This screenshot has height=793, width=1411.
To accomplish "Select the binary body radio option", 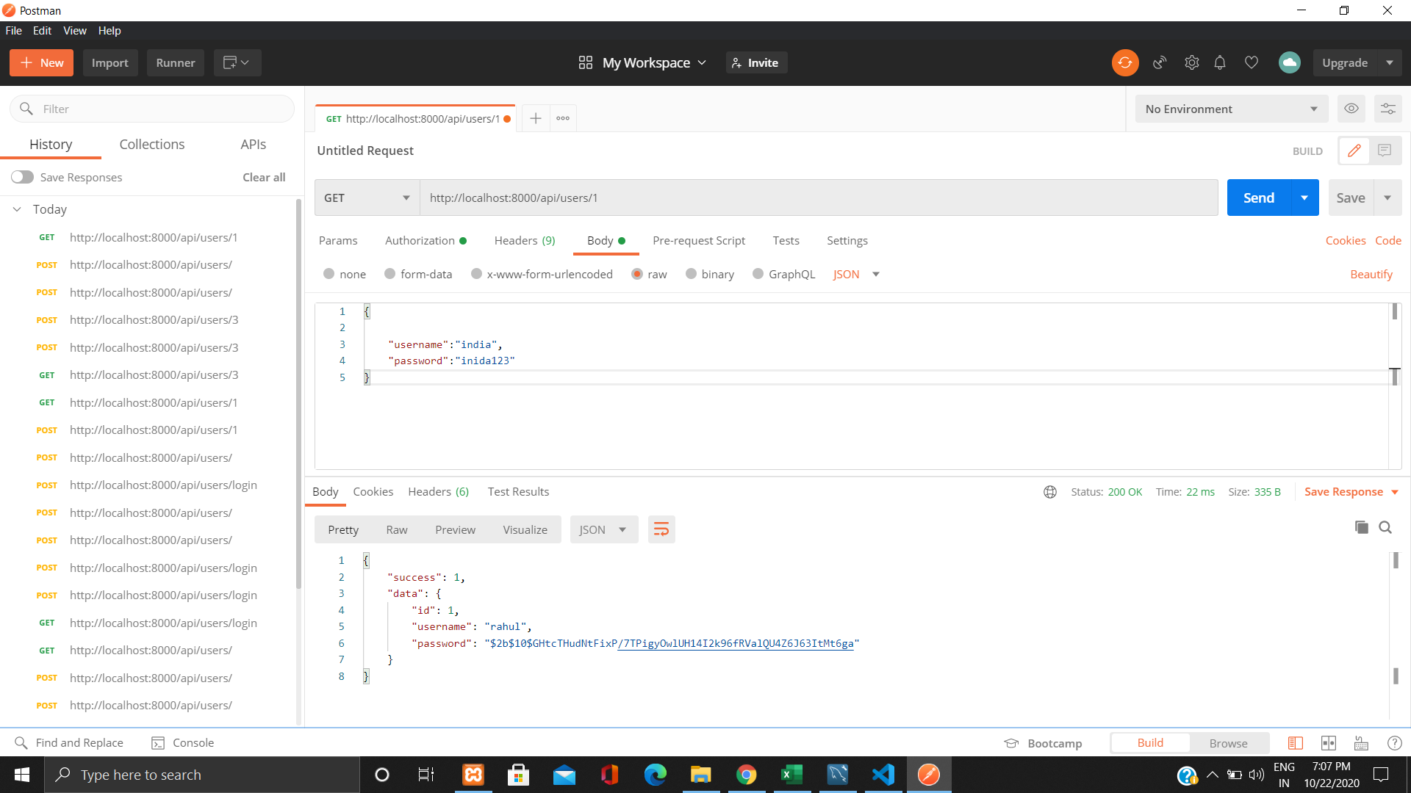I will [691, 274].
